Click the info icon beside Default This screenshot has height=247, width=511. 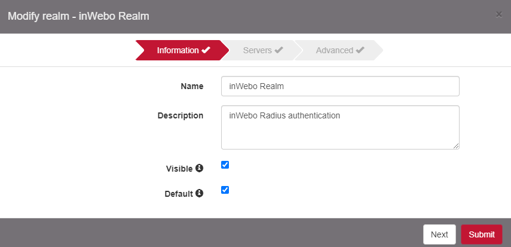pos(200,194)
